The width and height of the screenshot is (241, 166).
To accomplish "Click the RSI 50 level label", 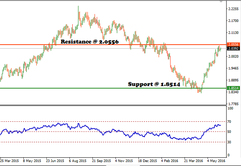I will click(229, 132).
